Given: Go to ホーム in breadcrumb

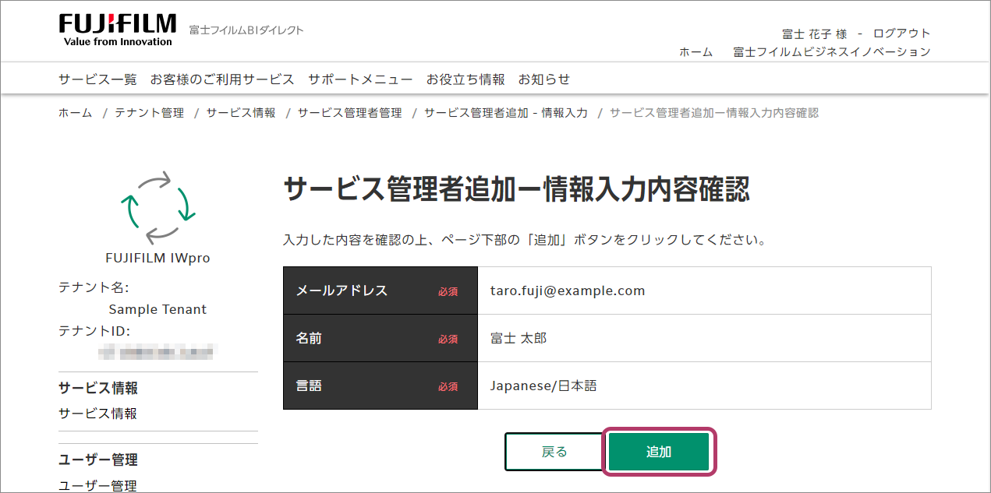Looking at the screenshot, I should tap(75, 113).
